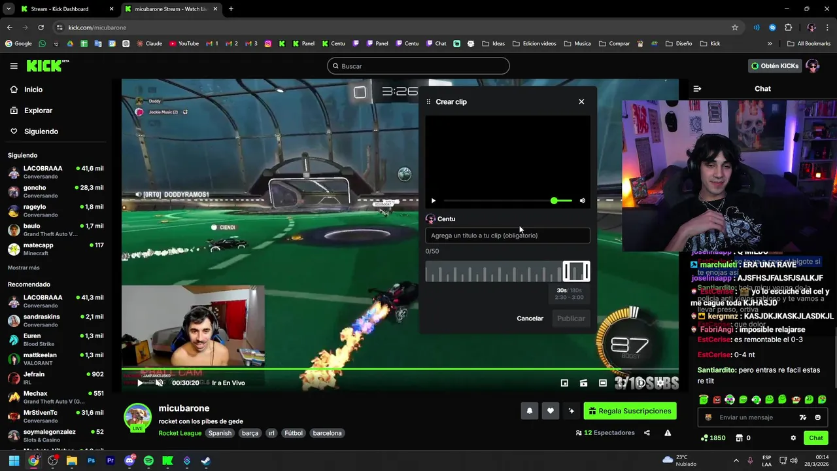The width and height of the screenshot is (837, 471).
Task: Create a clip from the stream player
Action: click(583, 383)
